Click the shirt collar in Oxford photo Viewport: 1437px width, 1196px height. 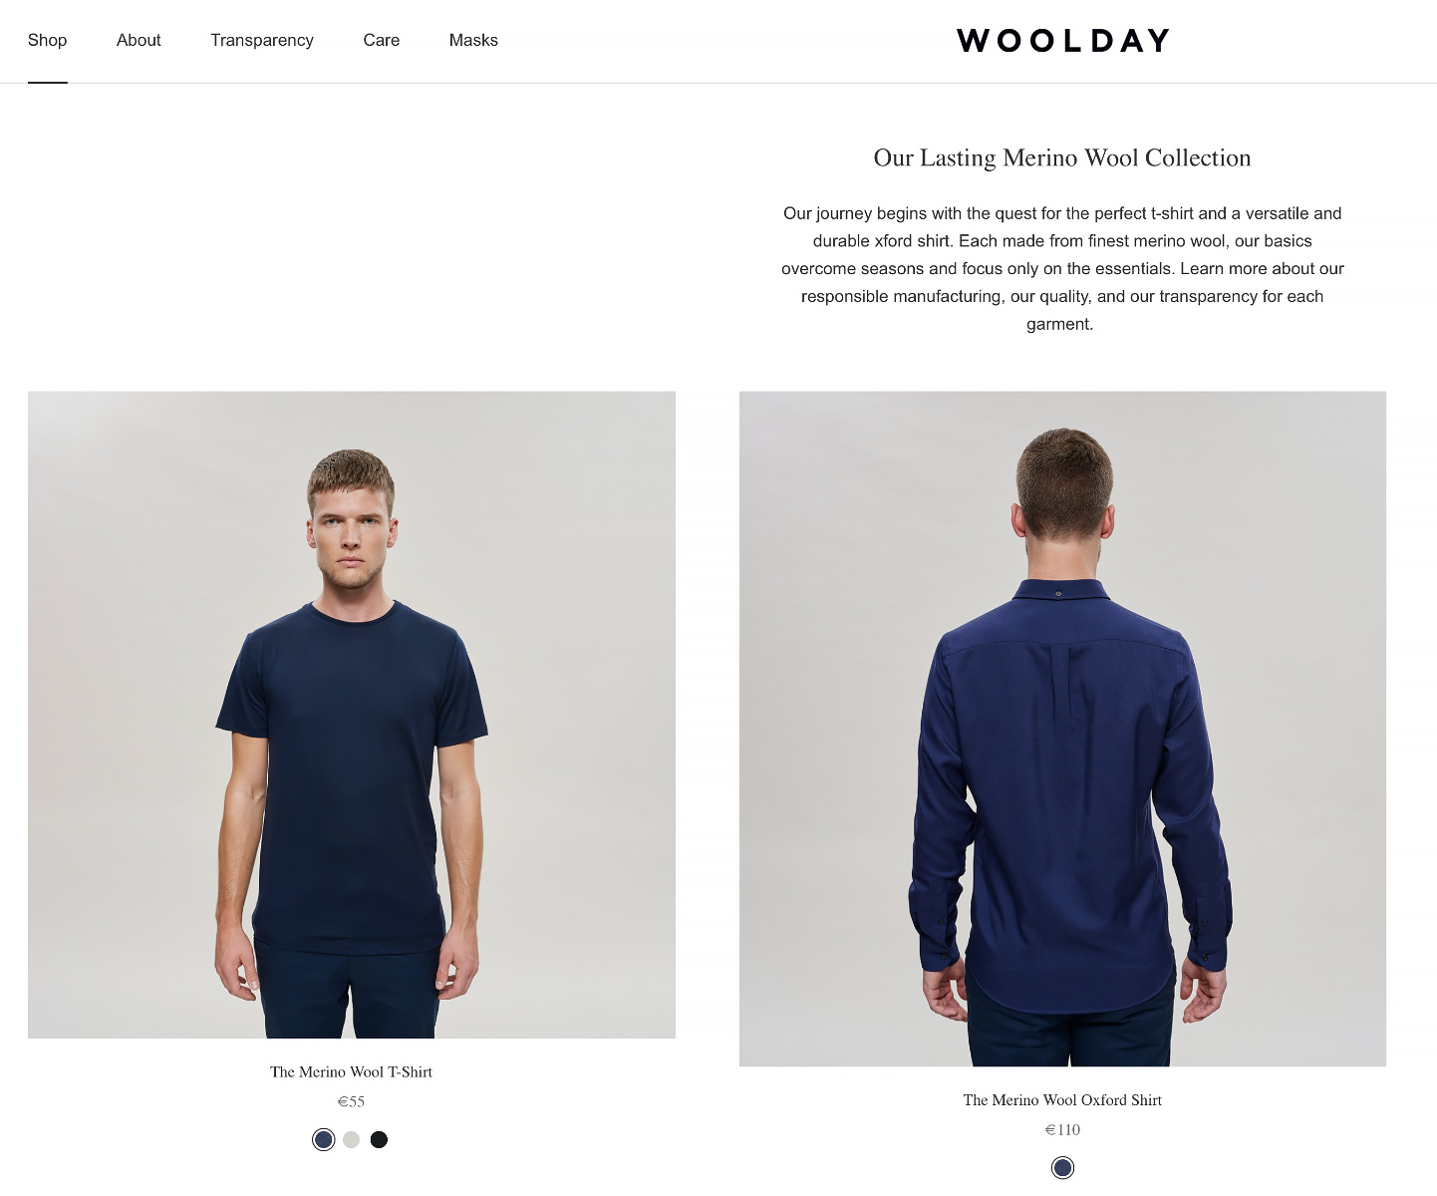pyautogui.click(x=1060, y=591)
